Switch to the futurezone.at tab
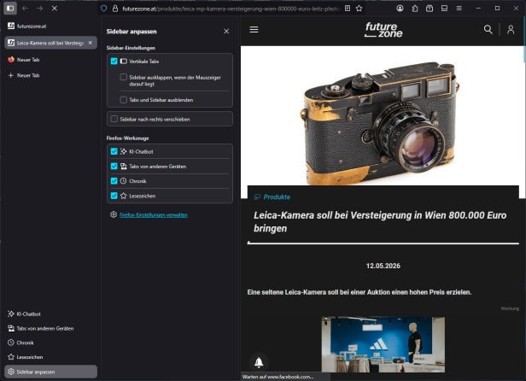Viewport: 526px width, 381px height. [50, 26]
